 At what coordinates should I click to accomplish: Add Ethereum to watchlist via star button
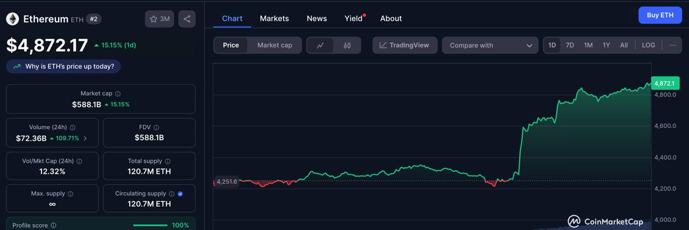[x=159, y=19]
